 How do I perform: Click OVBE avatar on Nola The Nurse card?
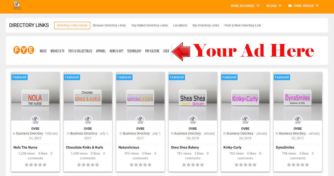[x=35, y=120]
